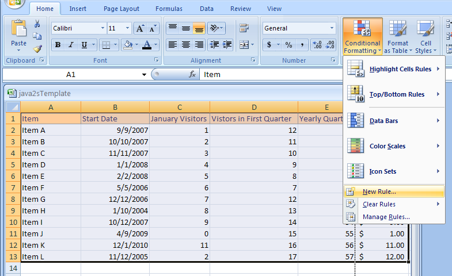Open Highlight Cells Rules submenu
Image resolution: width=452 pixels, height=276 pixels.
coord(394,69)
